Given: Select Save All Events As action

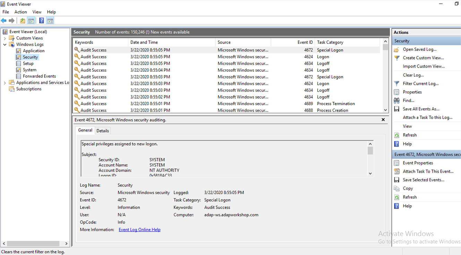Looking at the screenshot, I should [421, 109].
